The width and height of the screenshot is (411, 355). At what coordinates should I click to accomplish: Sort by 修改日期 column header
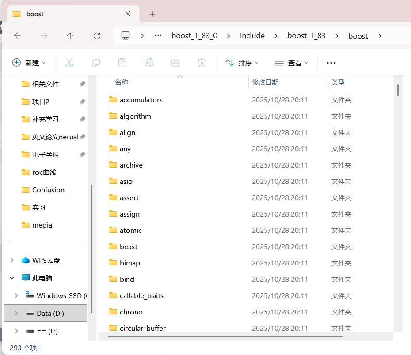click(265, 82)
